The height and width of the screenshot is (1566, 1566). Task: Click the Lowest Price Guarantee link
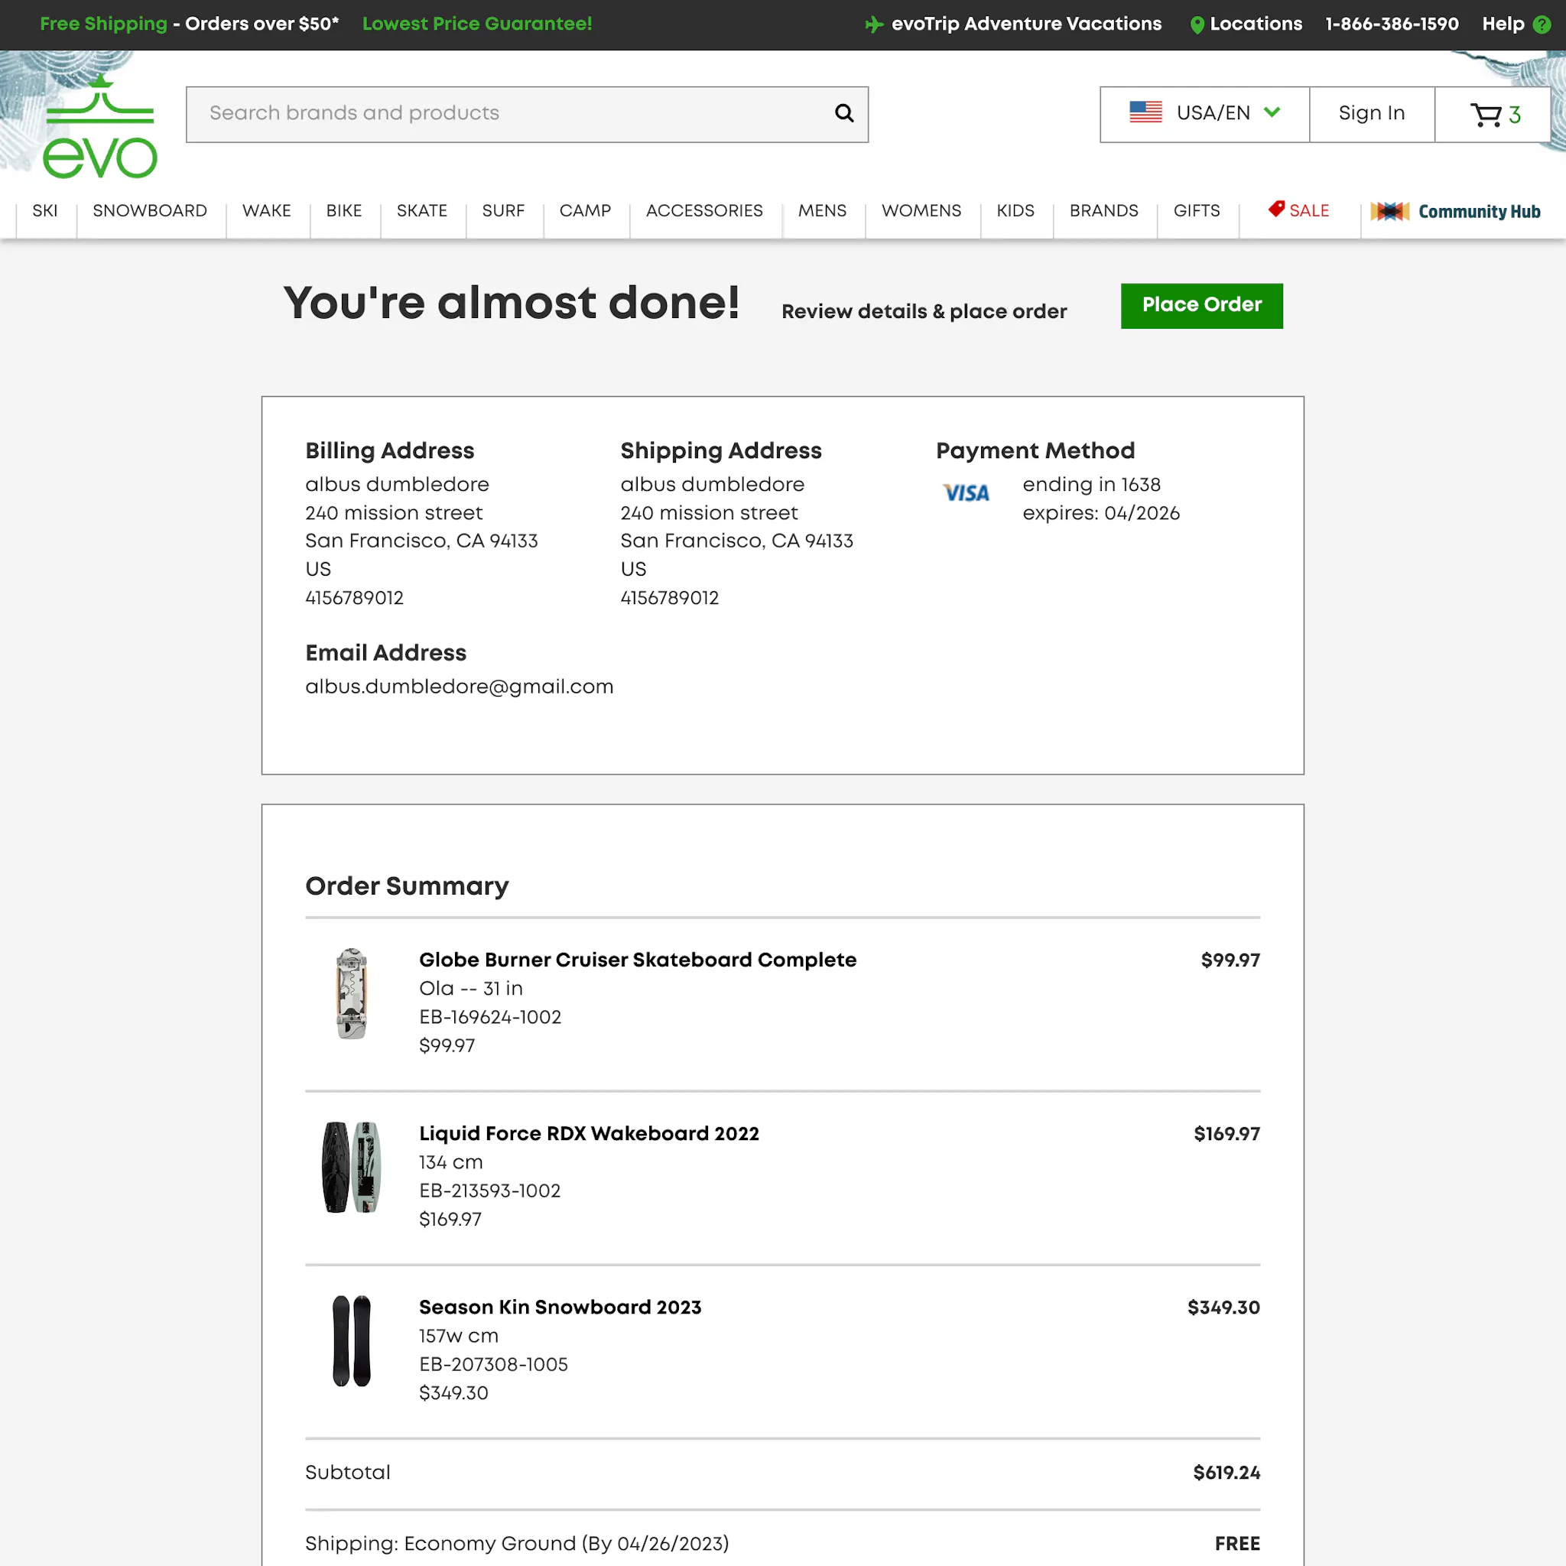coord(476,24)
